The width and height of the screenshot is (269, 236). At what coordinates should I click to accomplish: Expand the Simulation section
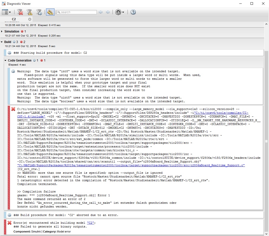pyautogui.click(x=2, y=31)
